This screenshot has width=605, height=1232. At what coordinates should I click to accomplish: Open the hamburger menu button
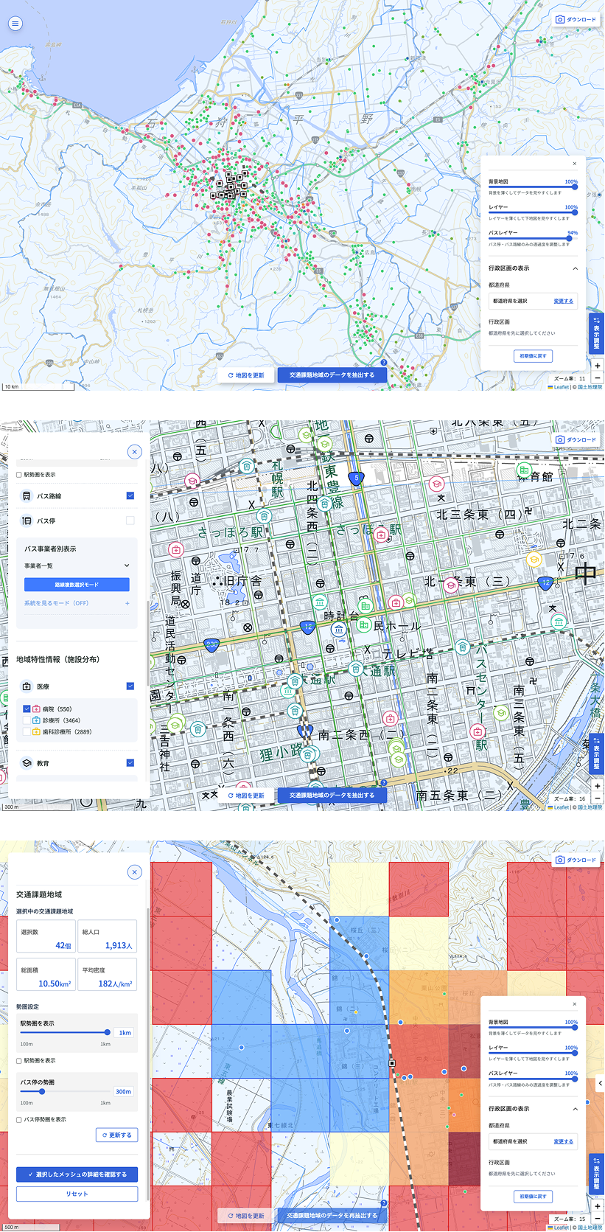click(x=15, y=24)
